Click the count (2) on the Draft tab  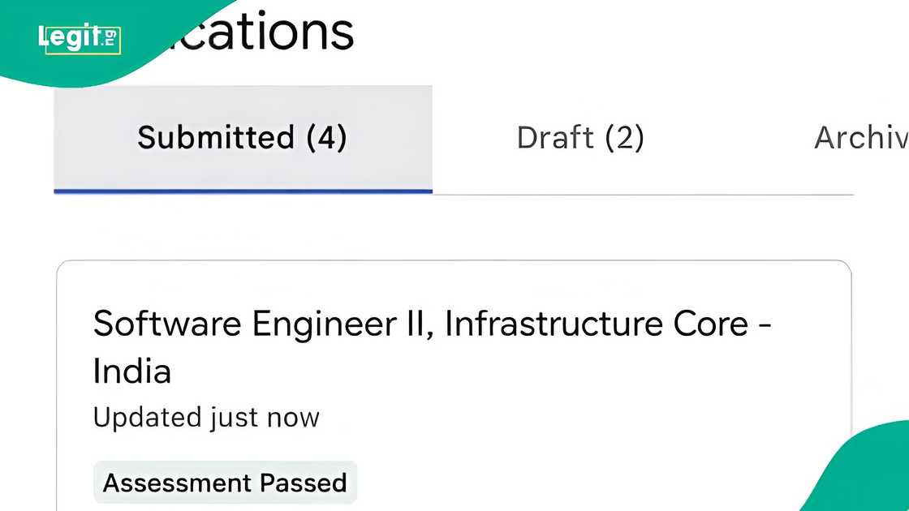pos(624,138)
